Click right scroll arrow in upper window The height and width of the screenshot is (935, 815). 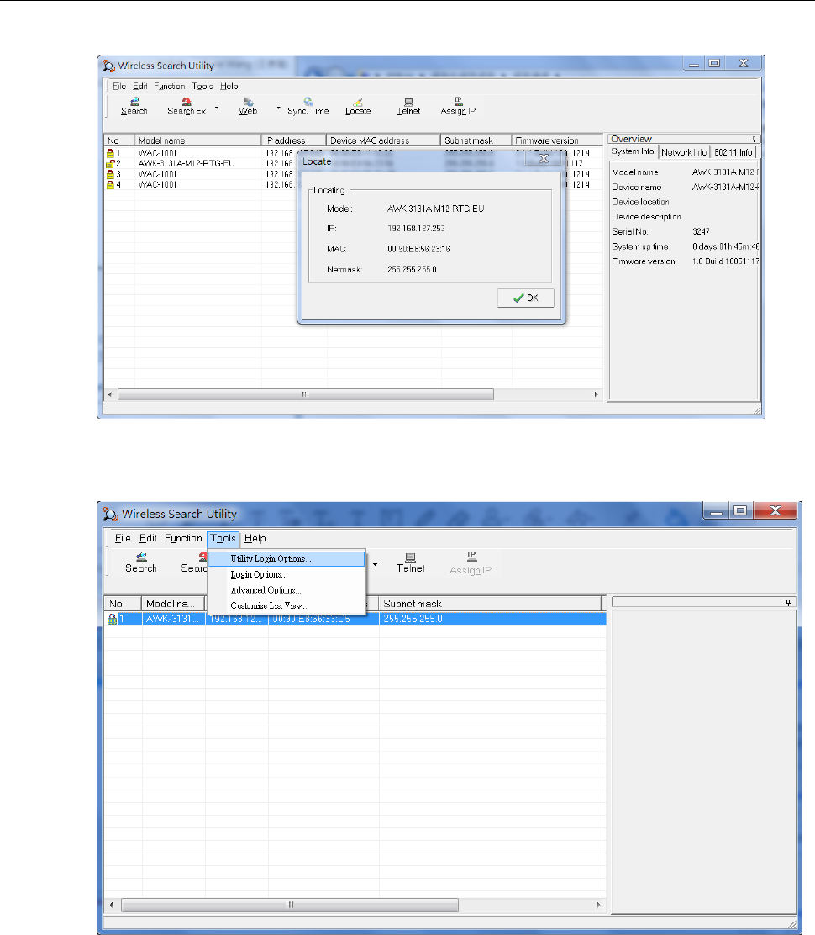[x=597, y=394]
